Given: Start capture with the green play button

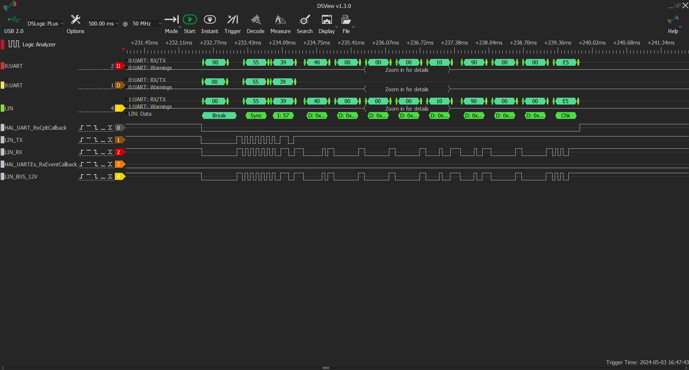Looking at the screenshot, I should pyautogui.click(x=189, y=20).
